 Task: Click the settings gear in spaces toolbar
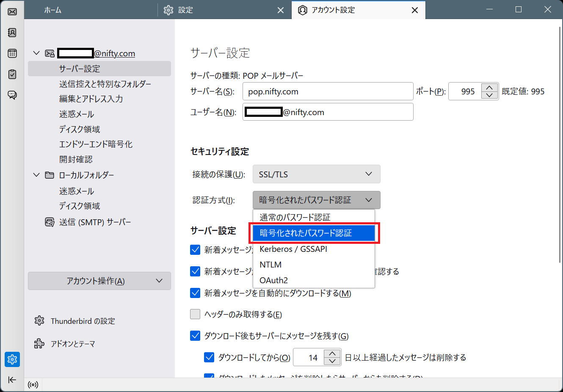12,359
